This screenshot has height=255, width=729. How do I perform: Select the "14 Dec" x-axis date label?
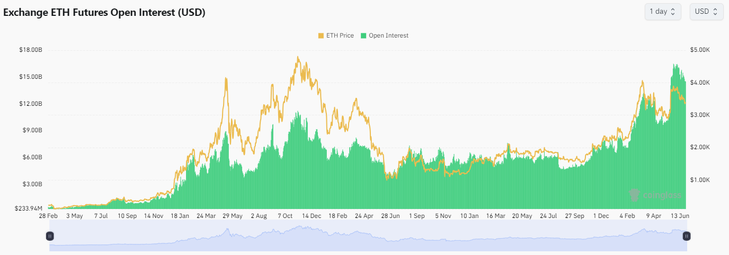click(312, 216)
